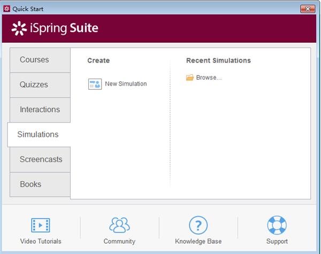Open the Interactions tab
Screen dimensions: 321x254
(40, 110)
